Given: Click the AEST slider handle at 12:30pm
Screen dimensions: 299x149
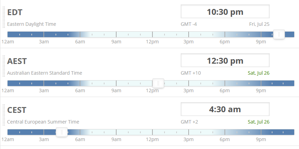Looking at the screenshot, I should coord(158,83).
